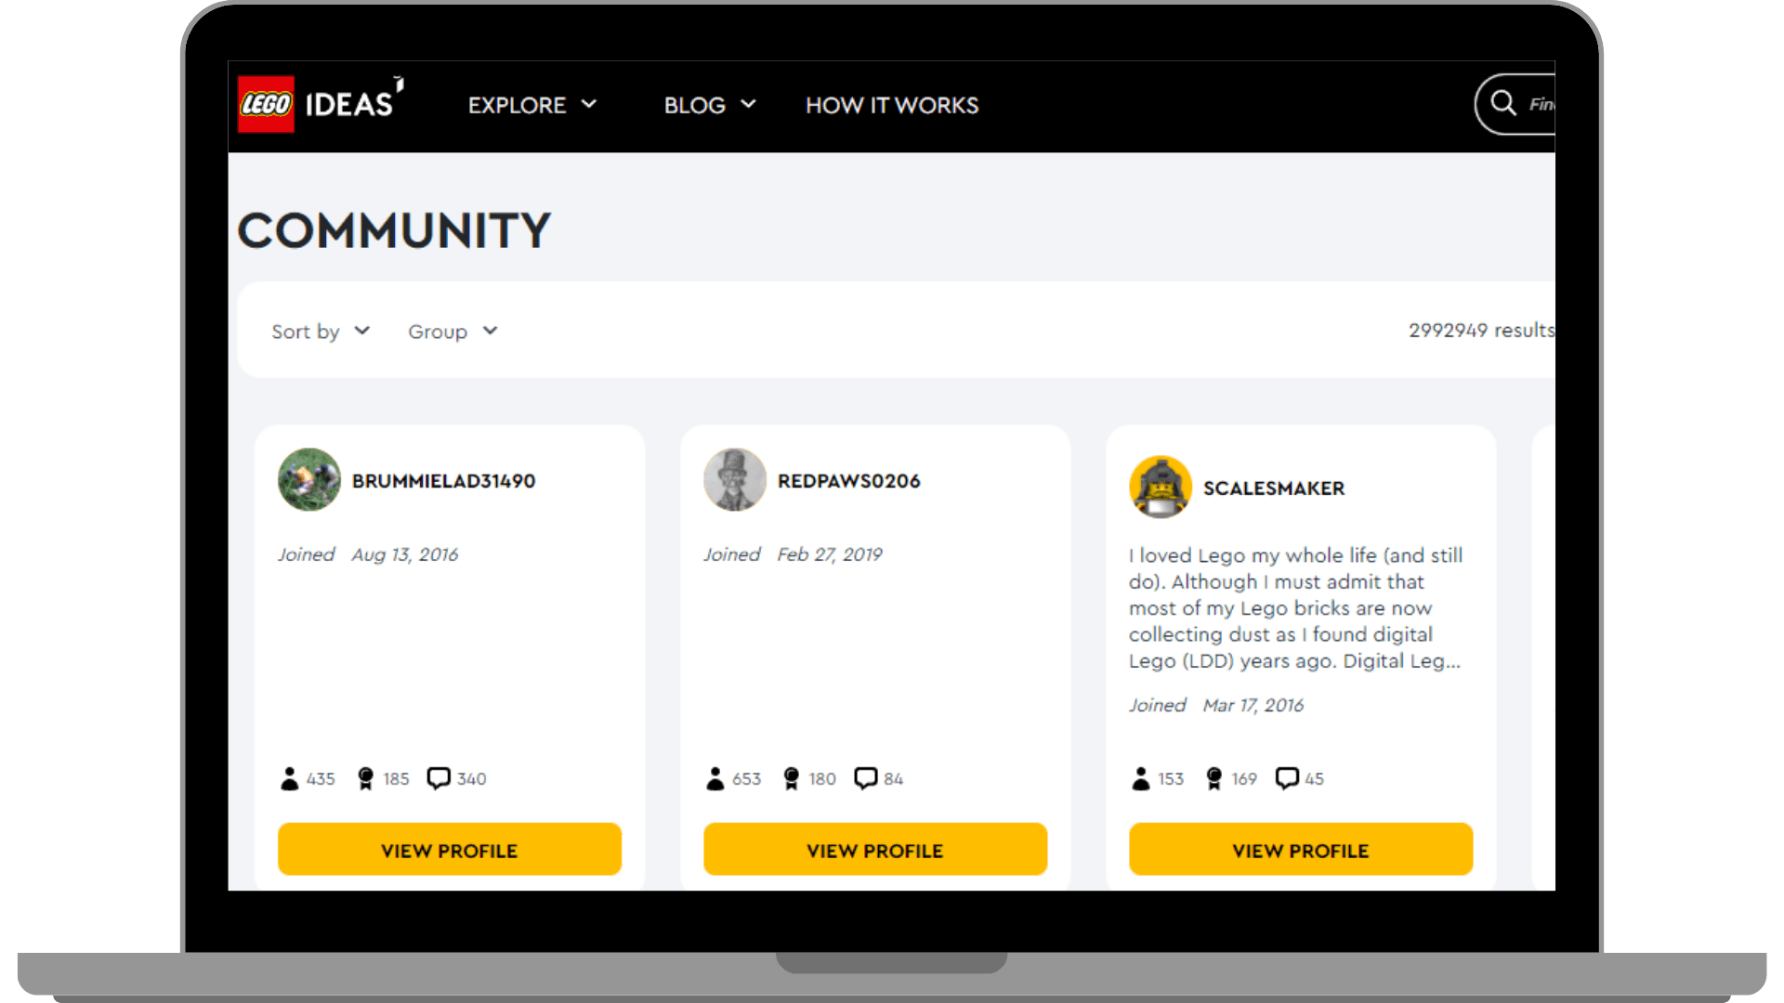This screenshot has height=1003, width=1784.
Task: Expand the Group filter dropdown
Action: (453, 331)
